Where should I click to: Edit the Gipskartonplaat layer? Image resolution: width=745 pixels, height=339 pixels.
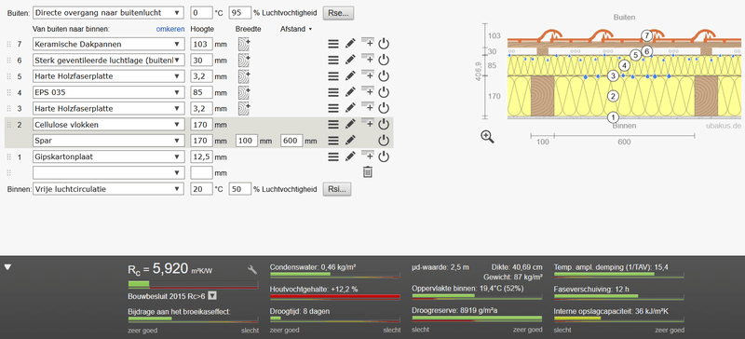tap(350, 156)
